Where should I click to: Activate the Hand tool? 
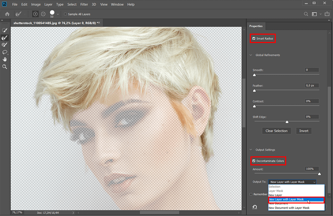(x=5, y=59)
